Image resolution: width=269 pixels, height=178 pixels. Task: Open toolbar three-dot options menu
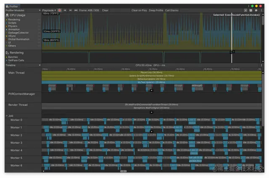pos(261,10)
